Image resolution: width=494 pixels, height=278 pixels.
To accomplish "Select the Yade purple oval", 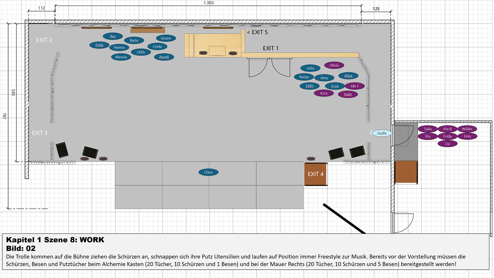I will click(x=348, y=94).
